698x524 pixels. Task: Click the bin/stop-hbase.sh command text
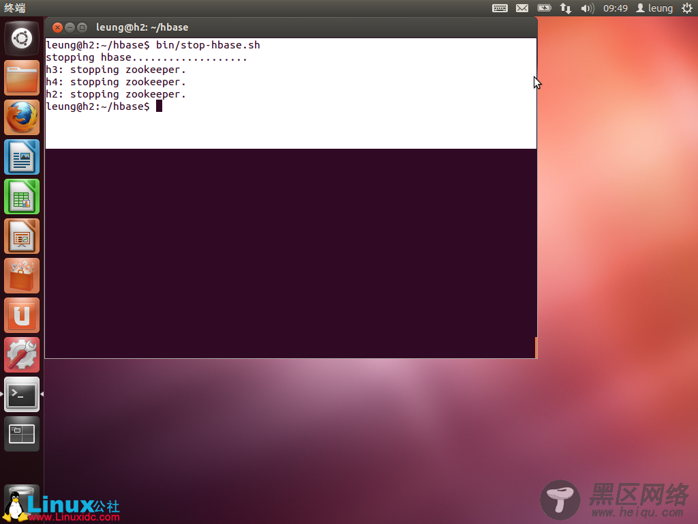coord(208,45)
